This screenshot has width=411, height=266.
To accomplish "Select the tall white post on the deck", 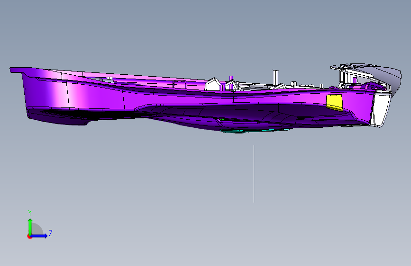I will click(x=275, y=78).
